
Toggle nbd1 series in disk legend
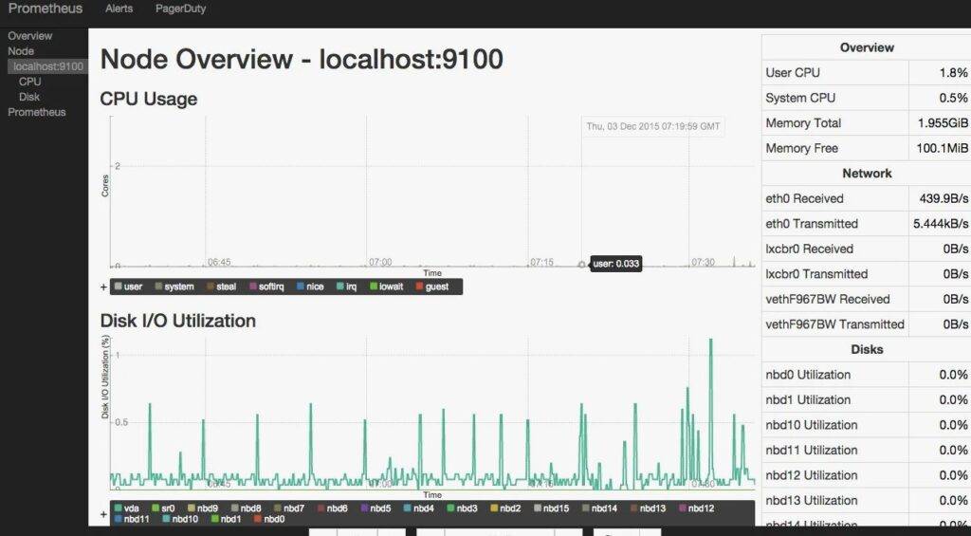[226, 519]
